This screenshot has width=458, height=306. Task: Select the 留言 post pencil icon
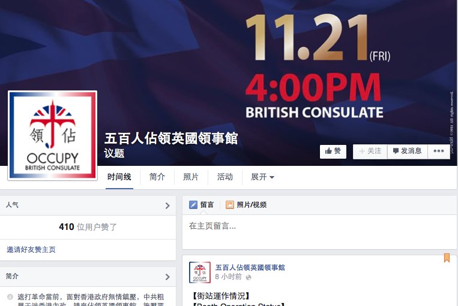(193, 205)
